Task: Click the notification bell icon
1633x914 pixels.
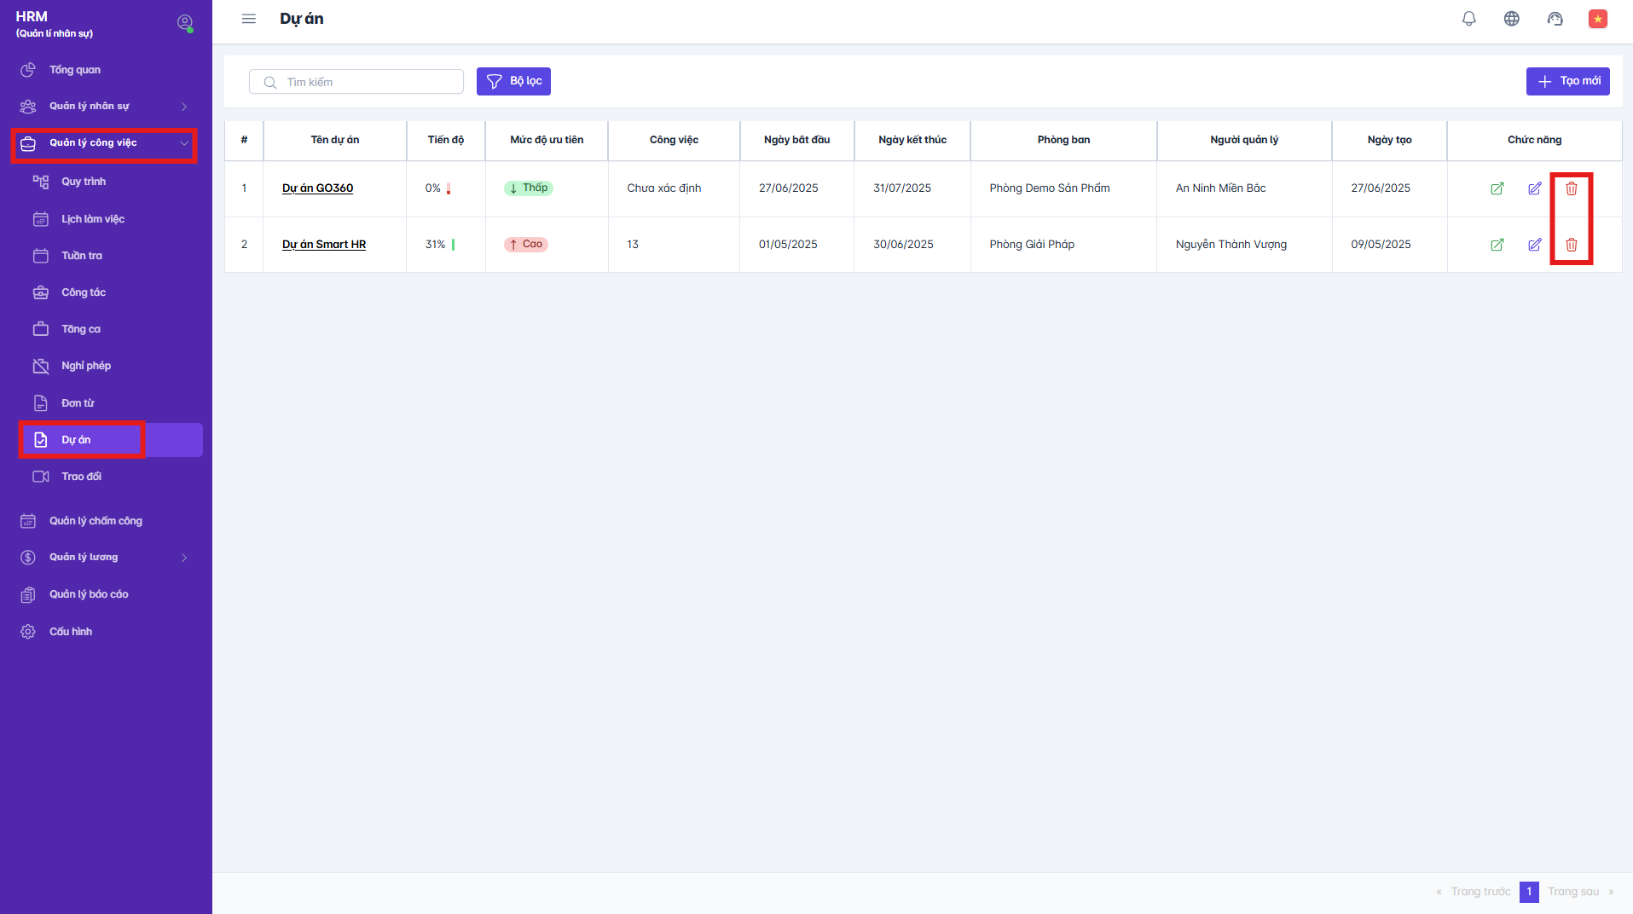Action: pyautogui.click(x=1468, y=19)
